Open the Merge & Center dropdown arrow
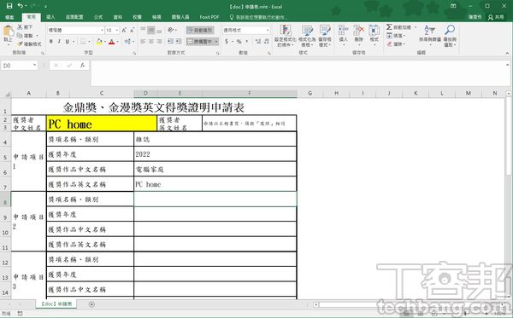The height and width of the screenshot is (318, 513). point(216,42)
